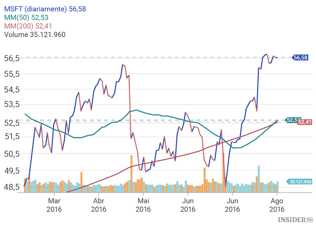Select the Abr 2016 axis label

pyautogui.click(x=99, y=205)
